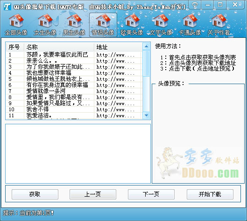Select the 文字头像 house icon
The image size is (247, 221).
(161, 25)
